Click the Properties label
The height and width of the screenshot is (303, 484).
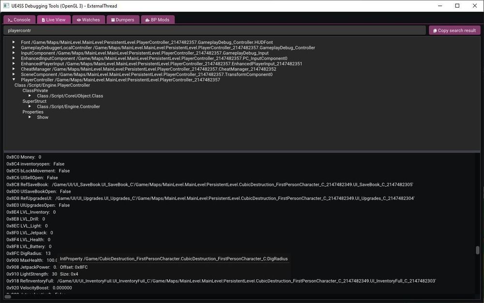[33, 112]
